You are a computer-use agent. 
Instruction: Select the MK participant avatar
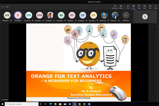[7, 15]
